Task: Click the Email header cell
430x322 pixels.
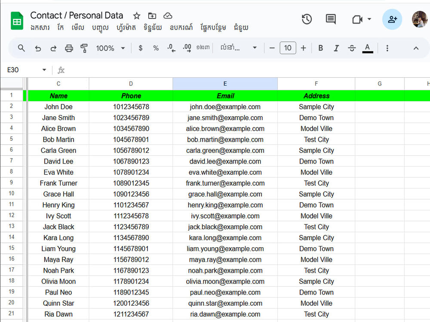Action: (225, 96)
